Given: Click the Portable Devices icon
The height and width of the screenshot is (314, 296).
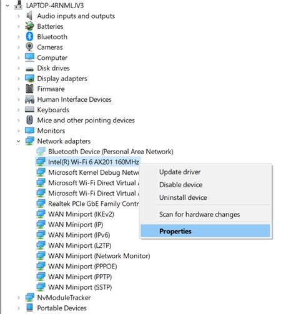Looking at the screenshot, I should click(29, 308).
